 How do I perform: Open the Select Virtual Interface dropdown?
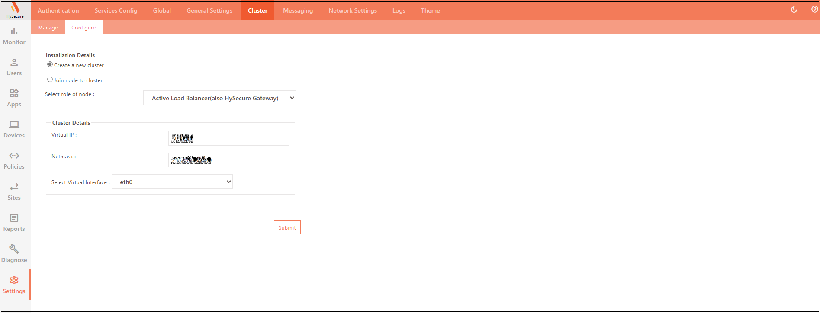click(x=172, y=182)
